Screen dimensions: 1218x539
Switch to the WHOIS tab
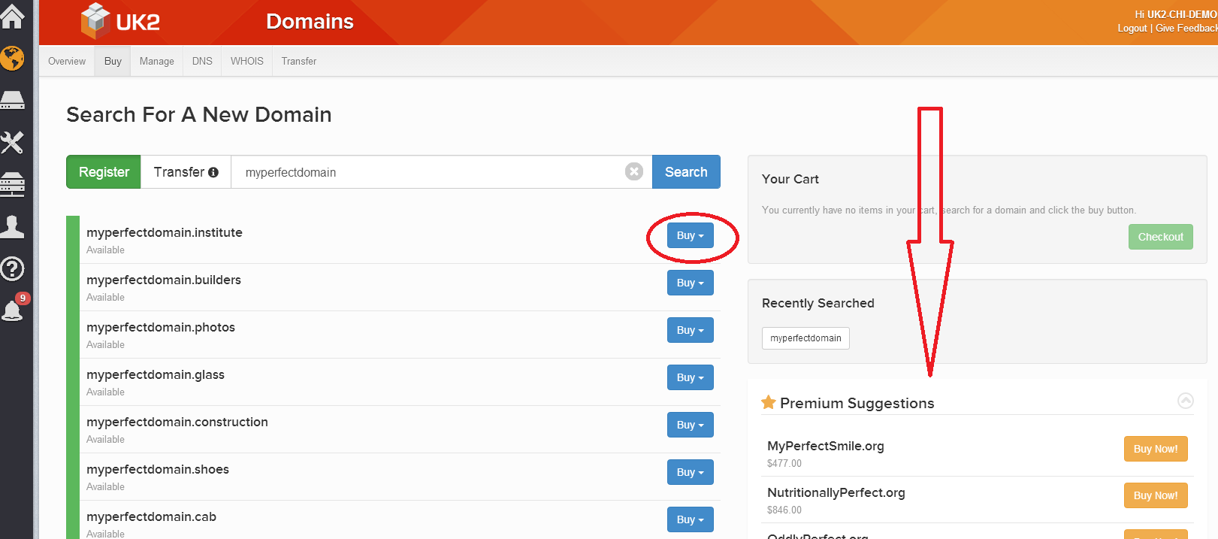pos(246,62)
